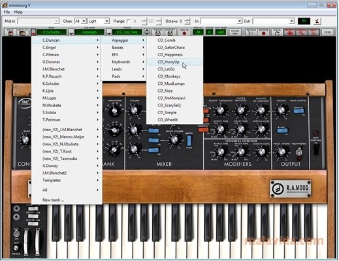Click the Filter Emphasis knob
339x261 pixels.
(x=240, y=110)
